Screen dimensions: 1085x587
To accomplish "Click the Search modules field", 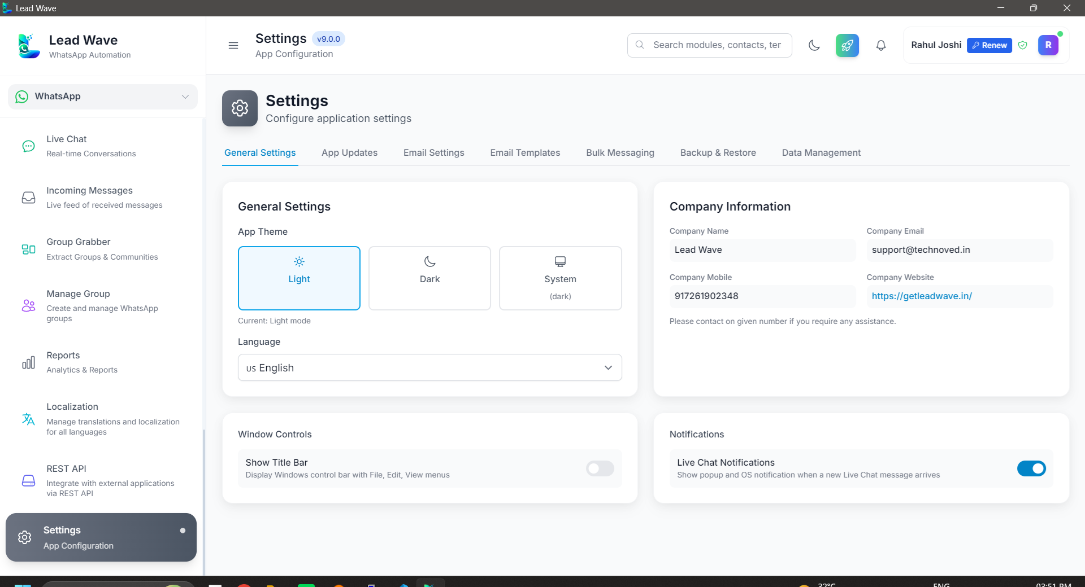I will 709,45.
